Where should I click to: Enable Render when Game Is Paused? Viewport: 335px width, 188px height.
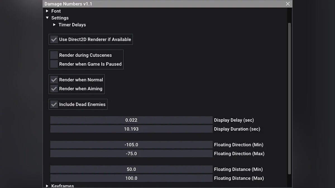click(54, 64)
